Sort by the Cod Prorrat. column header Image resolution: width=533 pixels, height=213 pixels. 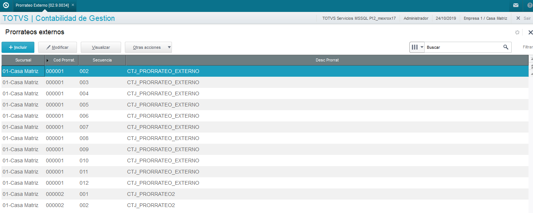click(62, 60)
